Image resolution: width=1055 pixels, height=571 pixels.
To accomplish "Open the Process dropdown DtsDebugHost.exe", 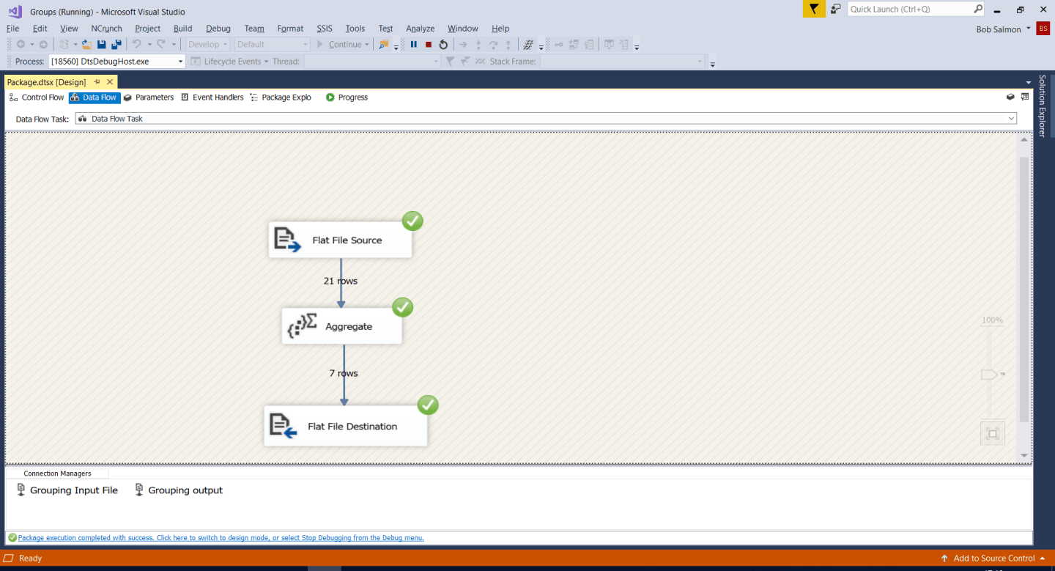I will point(116,62).
